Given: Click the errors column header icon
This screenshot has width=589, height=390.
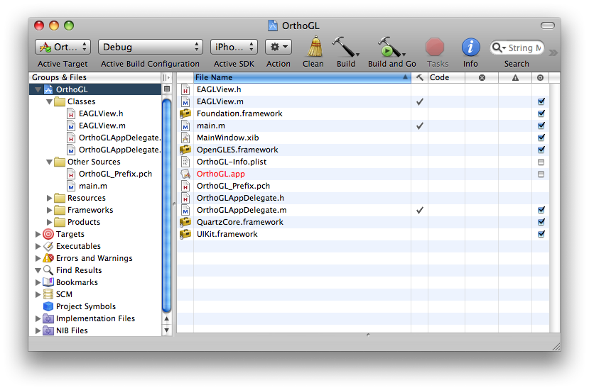Looking at the screenshot, I should coord(482,77).
